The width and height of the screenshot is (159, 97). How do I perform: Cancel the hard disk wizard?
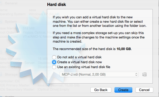coord(144,90)
